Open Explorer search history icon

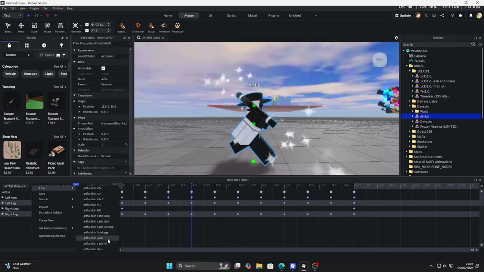click(x=473, y=45)
